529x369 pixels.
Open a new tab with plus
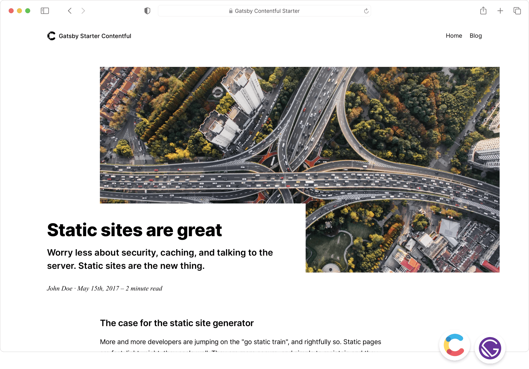(500, 11)
